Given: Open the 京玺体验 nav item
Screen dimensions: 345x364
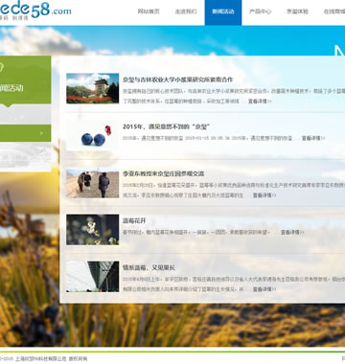Looking at the screenshot, I should click(297, 11).
